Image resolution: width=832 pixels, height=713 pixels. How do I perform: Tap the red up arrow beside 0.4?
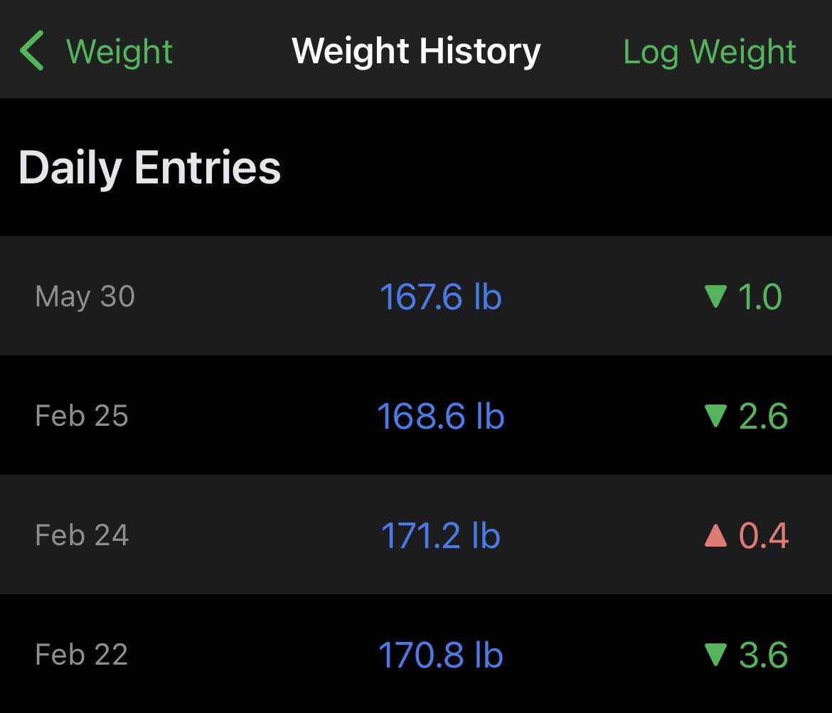click(715, 535)
